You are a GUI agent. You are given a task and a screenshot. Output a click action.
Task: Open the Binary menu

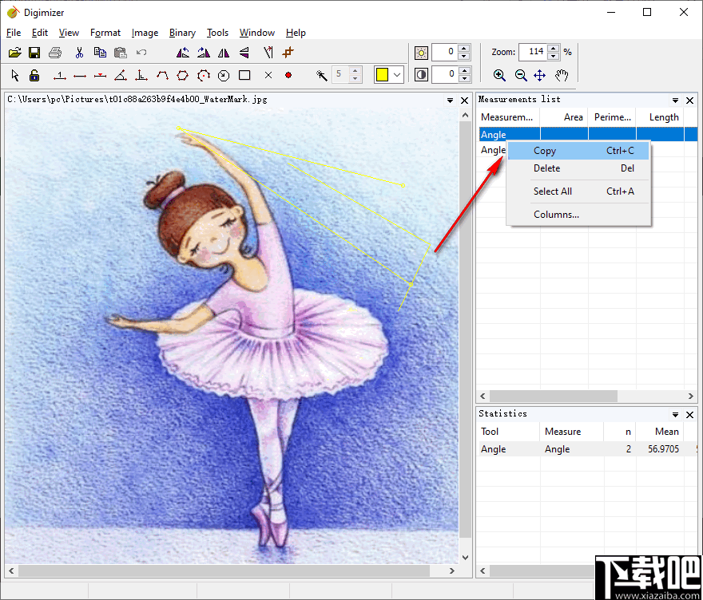[182, 33]
